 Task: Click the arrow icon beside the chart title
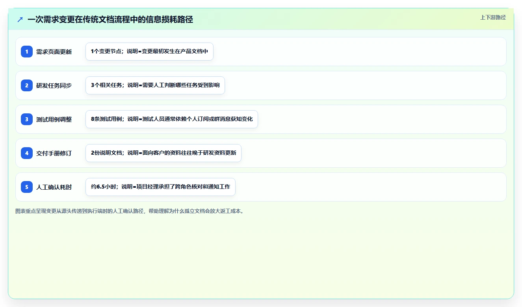coord(20,20)
